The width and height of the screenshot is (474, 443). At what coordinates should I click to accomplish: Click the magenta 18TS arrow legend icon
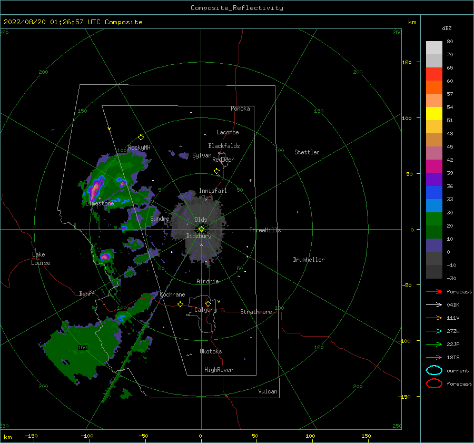[x=434, y=358]
